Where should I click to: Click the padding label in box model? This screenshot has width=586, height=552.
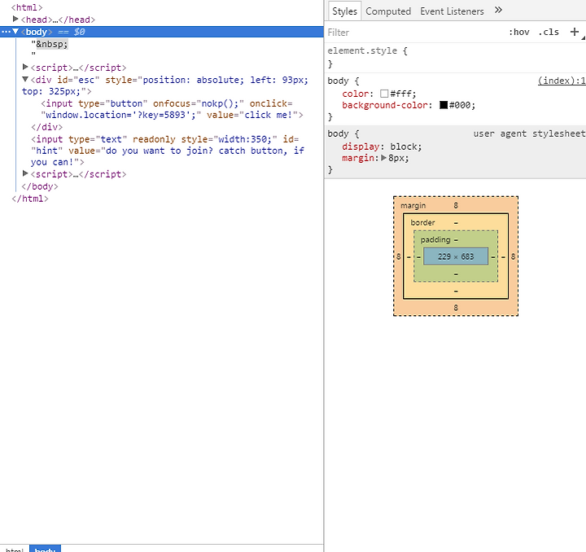[x=435, y=239]
